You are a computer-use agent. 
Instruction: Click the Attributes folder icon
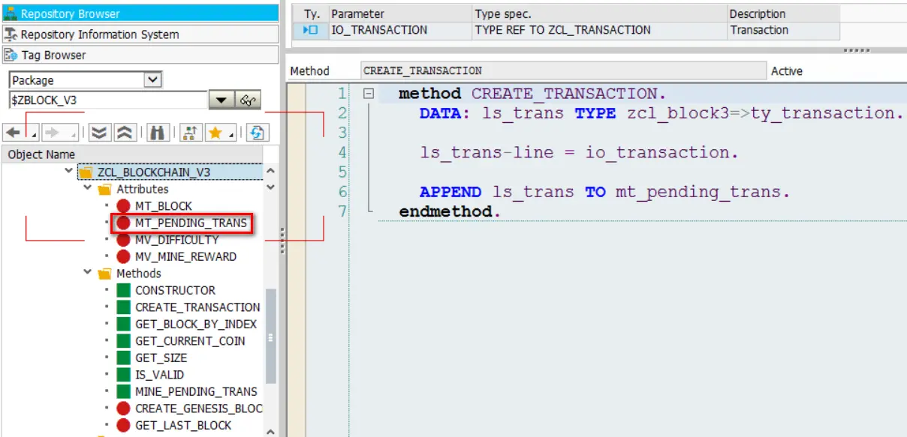click(x=104, y=190)
